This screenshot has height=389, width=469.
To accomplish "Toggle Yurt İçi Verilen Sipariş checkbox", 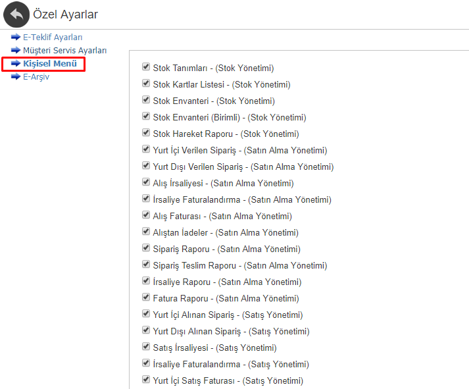I will click(x=146, y=149).
